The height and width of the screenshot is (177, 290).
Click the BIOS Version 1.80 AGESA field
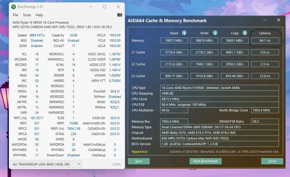pos(220,144)
